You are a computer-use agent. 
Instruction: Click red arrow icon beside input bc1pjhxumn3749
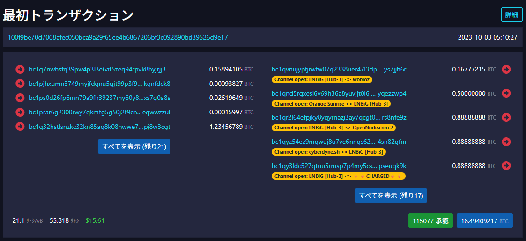point(20,84)
